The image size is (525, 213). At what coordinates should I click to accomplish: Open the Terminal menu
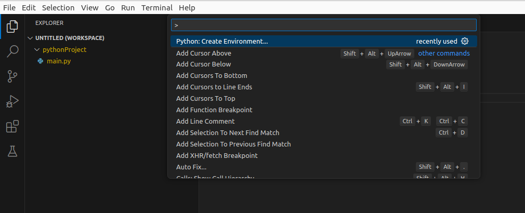pos(156,8)
